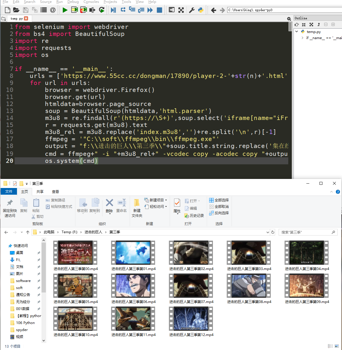
Task: Switch Explorer to details view
Action: [330, 346]
